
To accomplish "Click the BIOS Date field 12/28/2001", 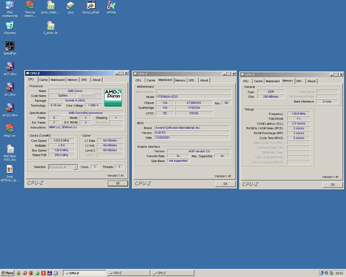I will coord(192,138).
